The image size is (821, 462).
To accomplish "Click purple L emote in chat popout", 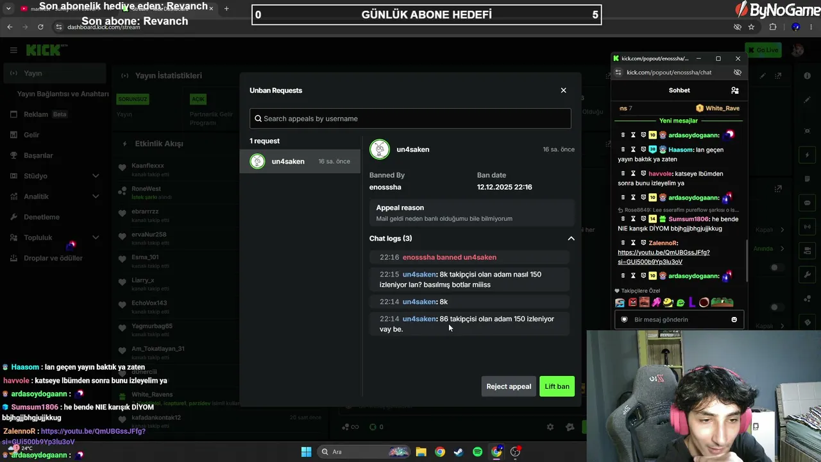I will tap(691, 303).
